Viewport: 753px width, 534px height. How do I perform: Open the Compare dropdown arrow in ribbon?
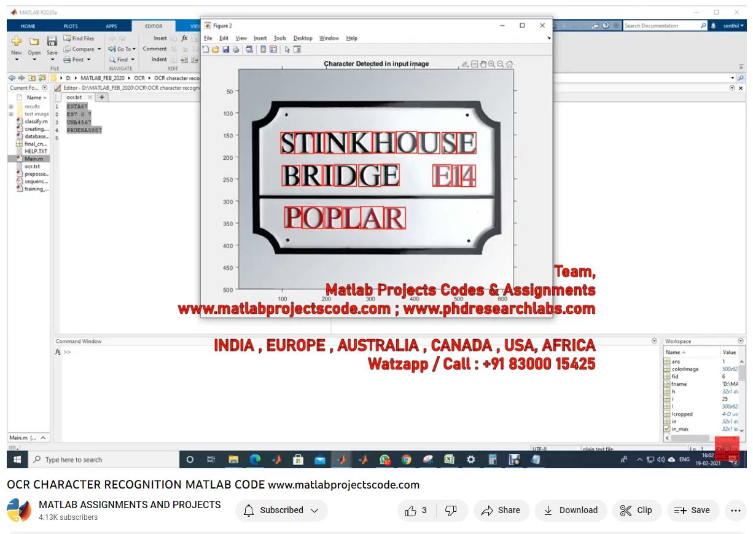99,49
